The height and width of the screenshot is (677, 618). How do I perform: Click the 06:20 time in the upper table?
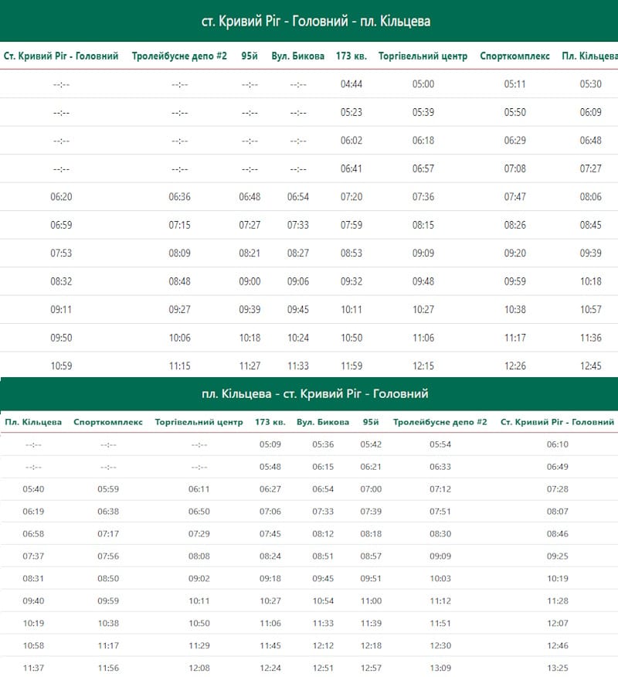pyautogui.click(x=61, y=197)
